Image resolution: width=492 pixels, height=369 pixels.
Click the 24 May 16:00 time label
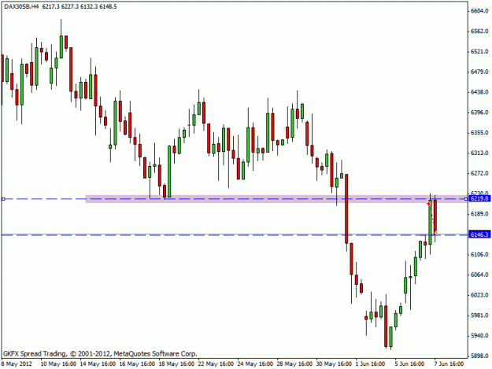(x=255, y=363)
